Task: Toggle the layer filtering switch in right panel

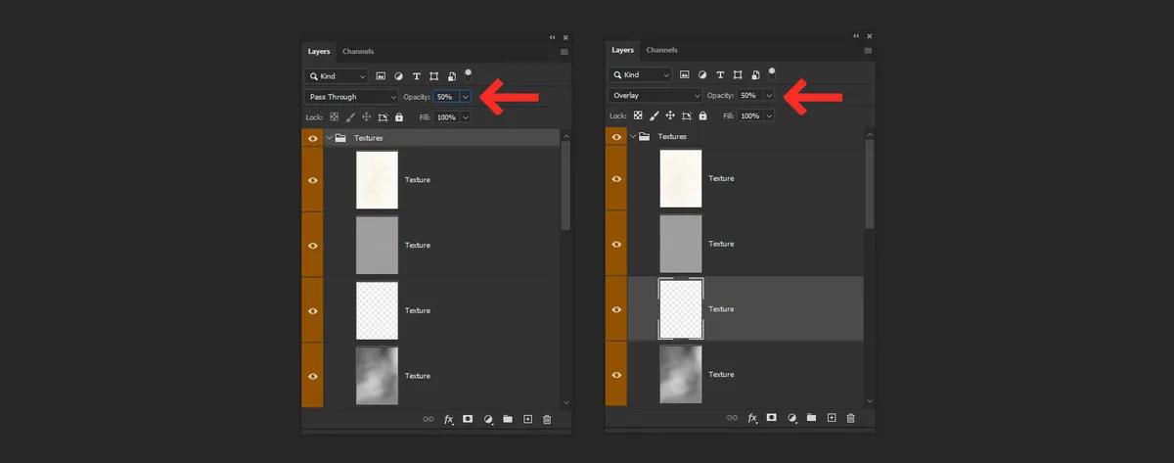Action: tap(772, 72)
